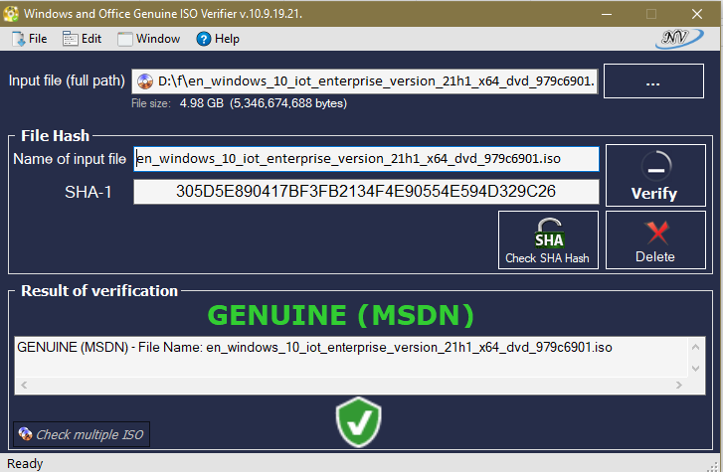Click the disc icon beside Check multiple ISO

(x=25, y=433)
